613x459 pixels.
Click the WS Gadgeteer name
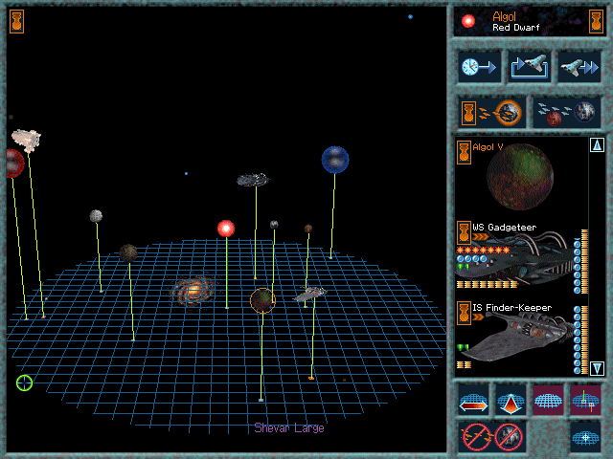coord(505,228)
